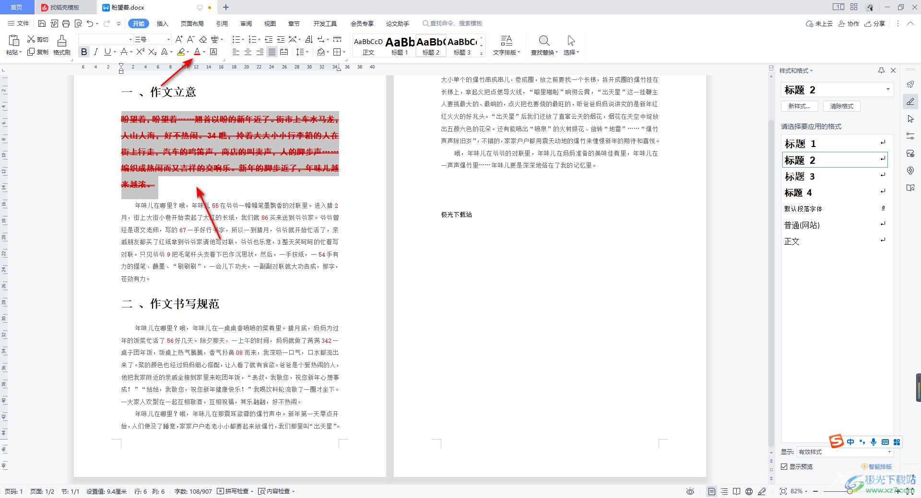
Task: Click fullscreen fit icon beside zoom percentage
Action: 783,491
